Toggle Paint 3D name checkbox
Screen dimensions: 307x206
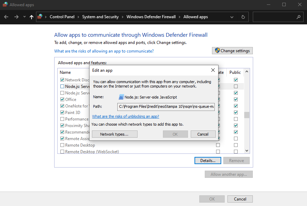click(x=62, y=113)
